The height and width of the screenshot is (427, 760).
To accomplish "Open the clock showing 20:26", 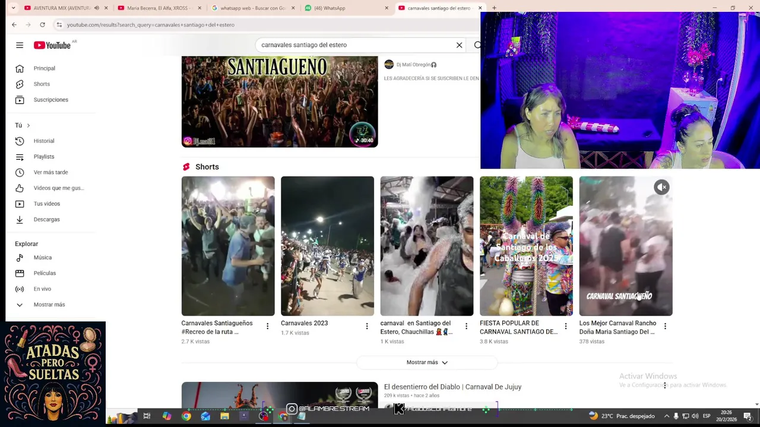I will pyautogui.click(x=726, y=416).
